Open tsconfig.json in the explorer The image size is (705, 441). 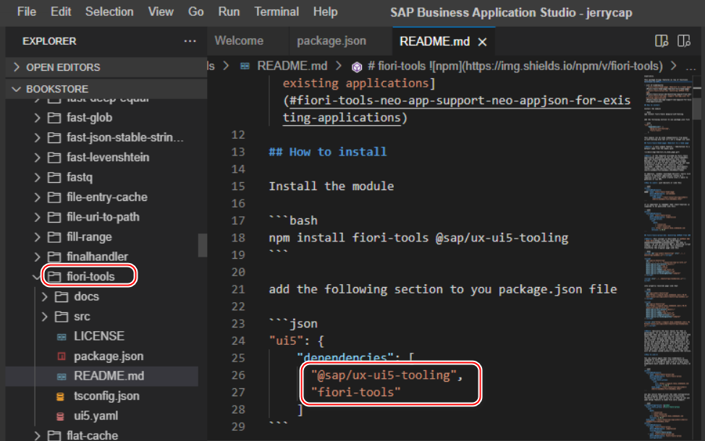106,396
